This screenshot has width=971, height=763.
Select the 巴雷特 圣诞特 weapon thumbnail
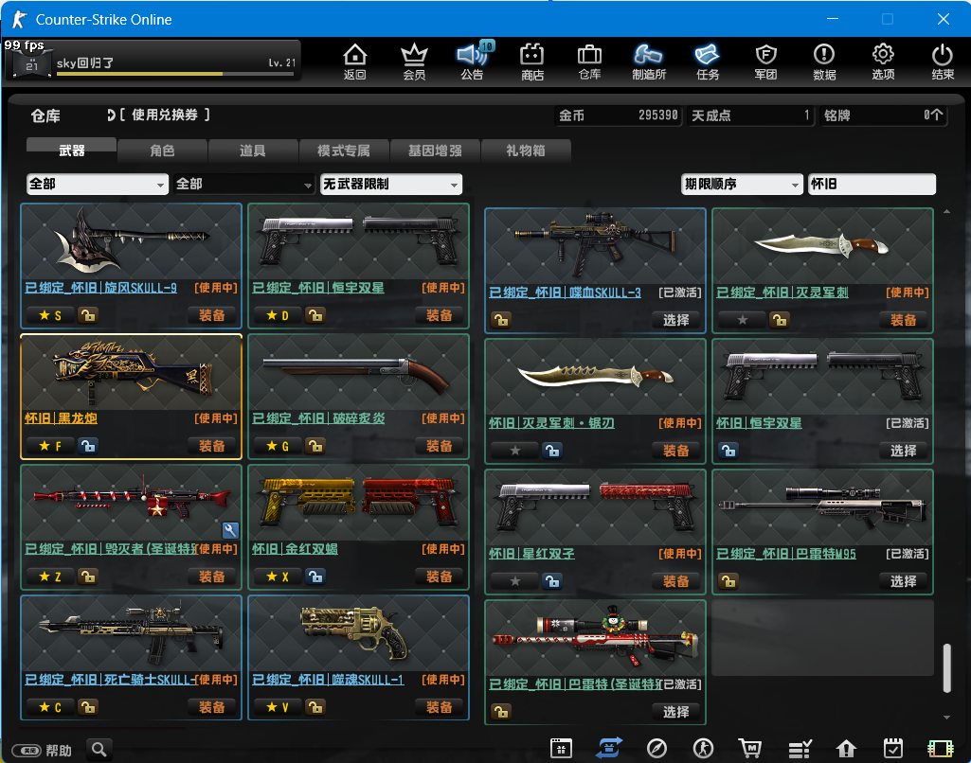[x=595, y=638]
